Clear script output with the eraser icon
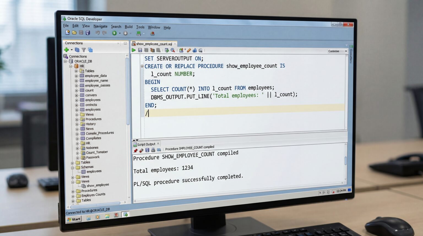423x236 pixels. point(141,150)
